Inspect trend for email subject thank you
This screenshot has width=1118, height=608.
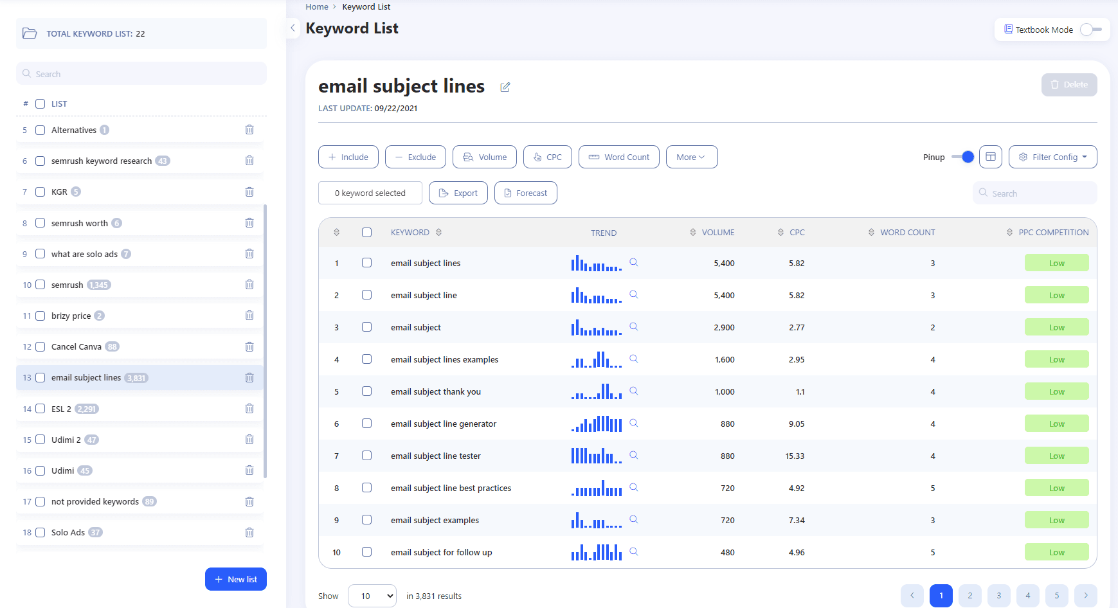(x=633, y=391)
